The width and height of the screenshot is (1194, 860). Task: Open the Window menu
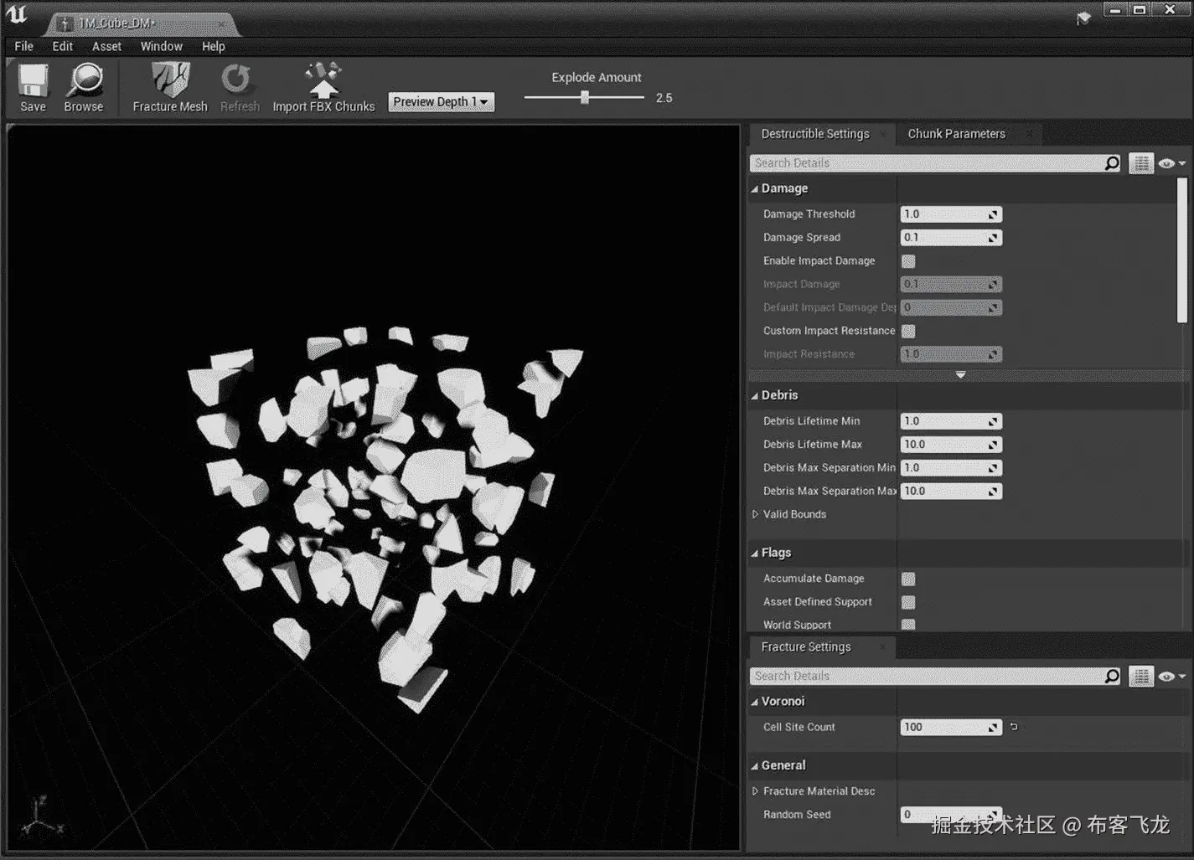coord(161,46)
